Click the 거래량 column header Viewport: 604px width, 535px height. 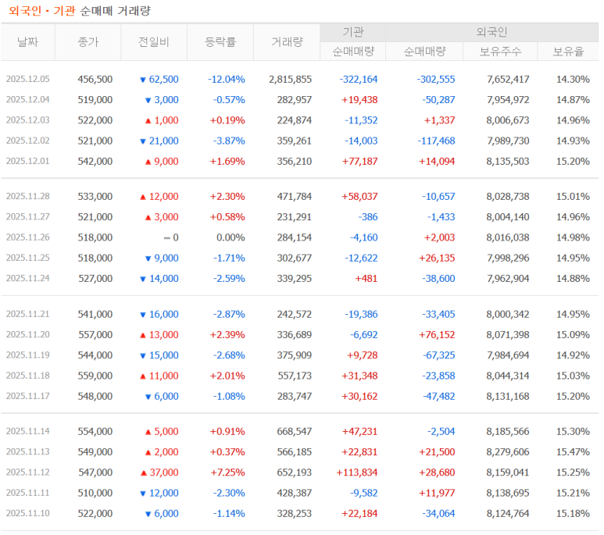tap(287, 42)
